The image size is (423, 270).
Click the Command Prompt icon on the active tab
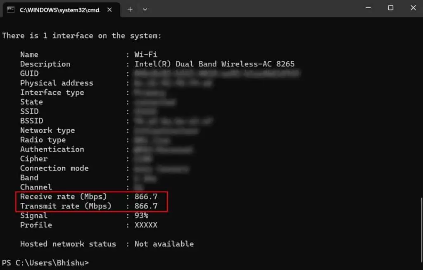[11, 9]
